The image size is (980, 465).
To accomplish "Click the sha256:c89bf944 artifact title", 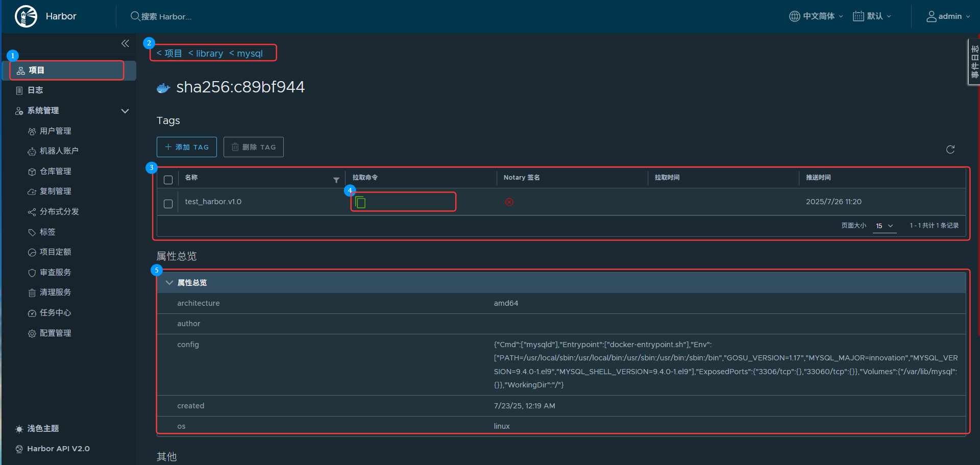I will tap(240, 87).
